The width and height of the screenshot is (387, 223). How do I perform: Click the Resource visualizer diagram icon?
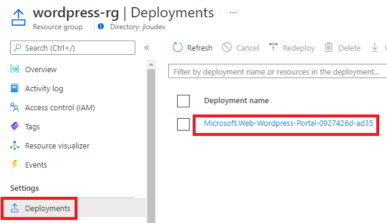click(14, 145)
